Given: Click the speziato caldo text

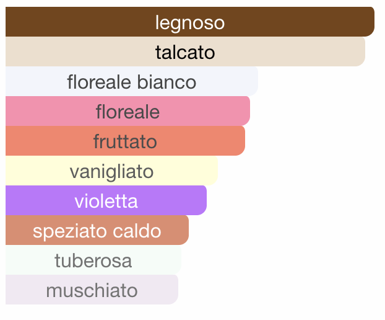Looking at the screenshot, I should click(97, 231).
